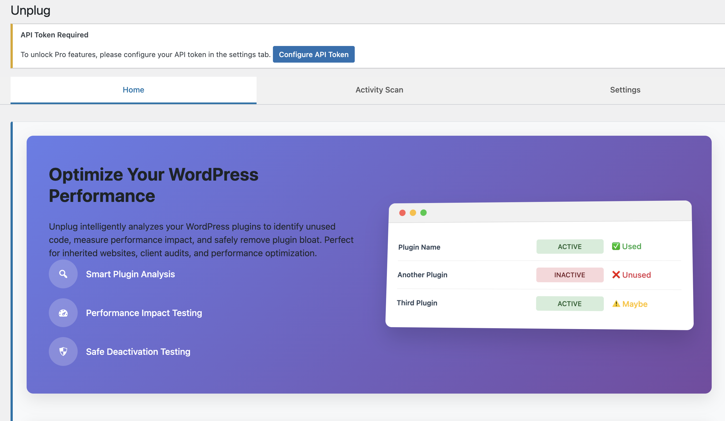Viewport: 725px width, 421px height.
Task: Switch to the Home tab
Action: (x=133, y=90)
